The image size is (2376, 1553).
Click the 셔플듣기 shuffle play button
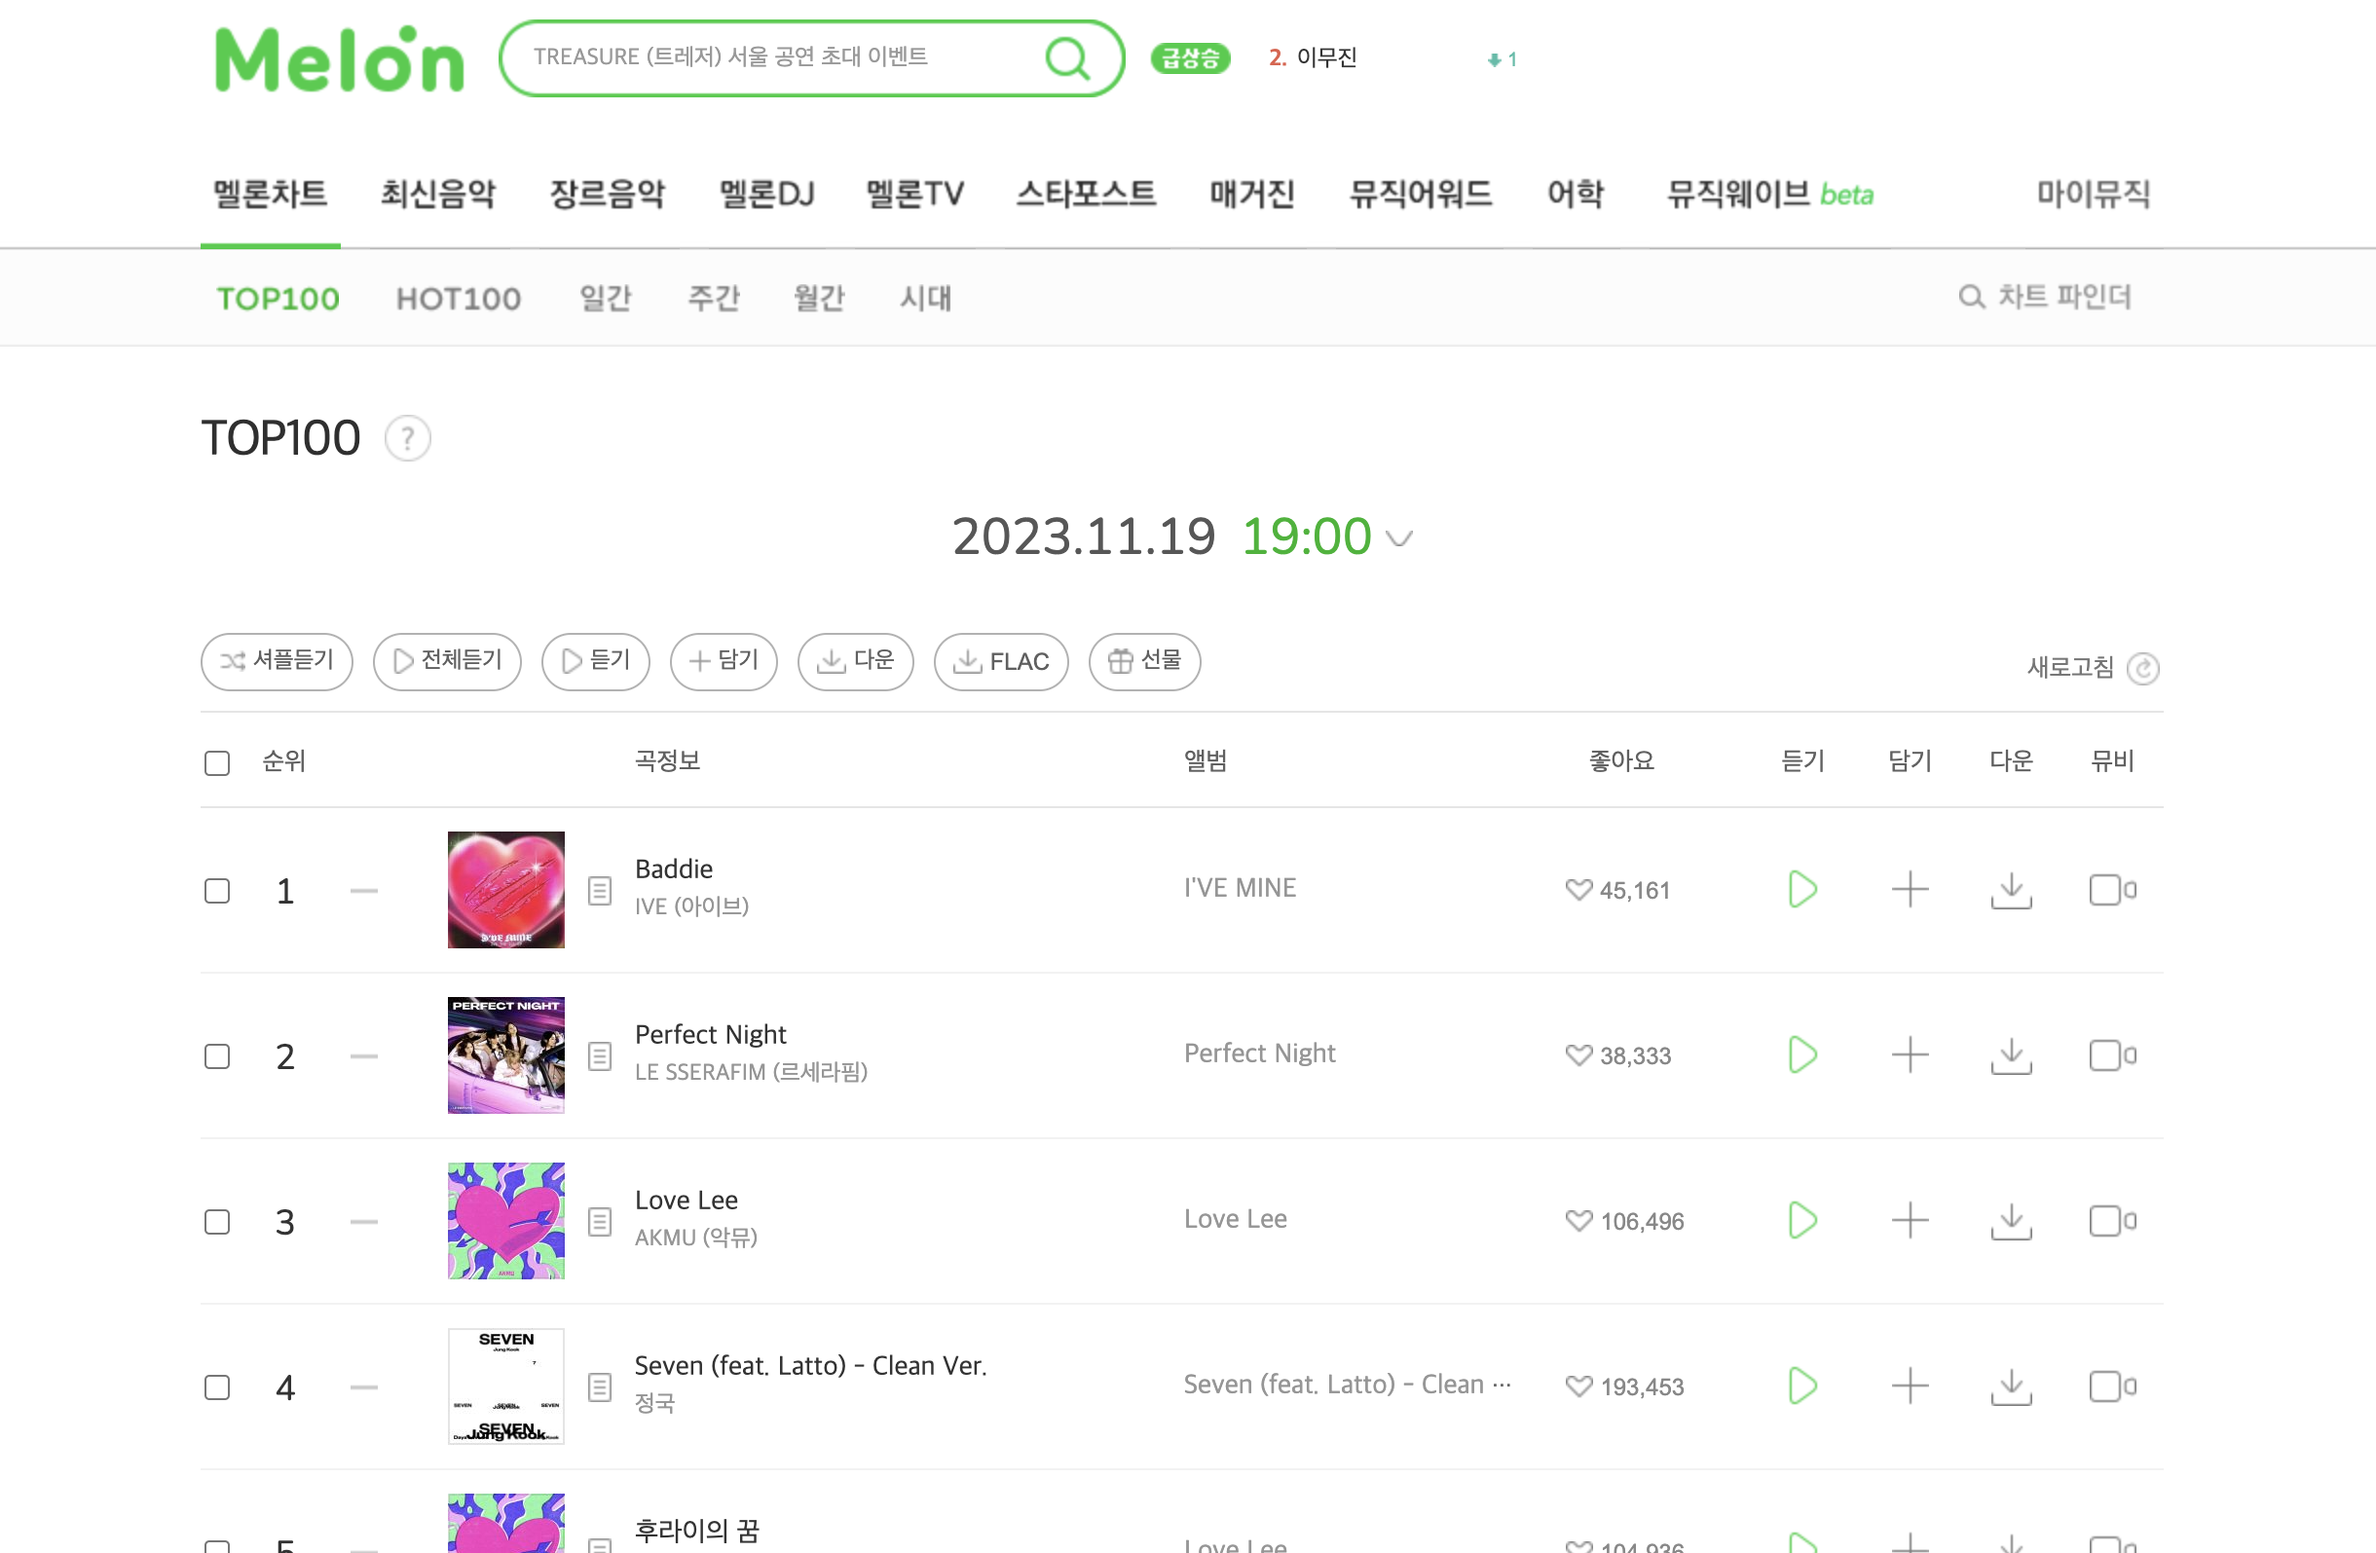[277, 661]
